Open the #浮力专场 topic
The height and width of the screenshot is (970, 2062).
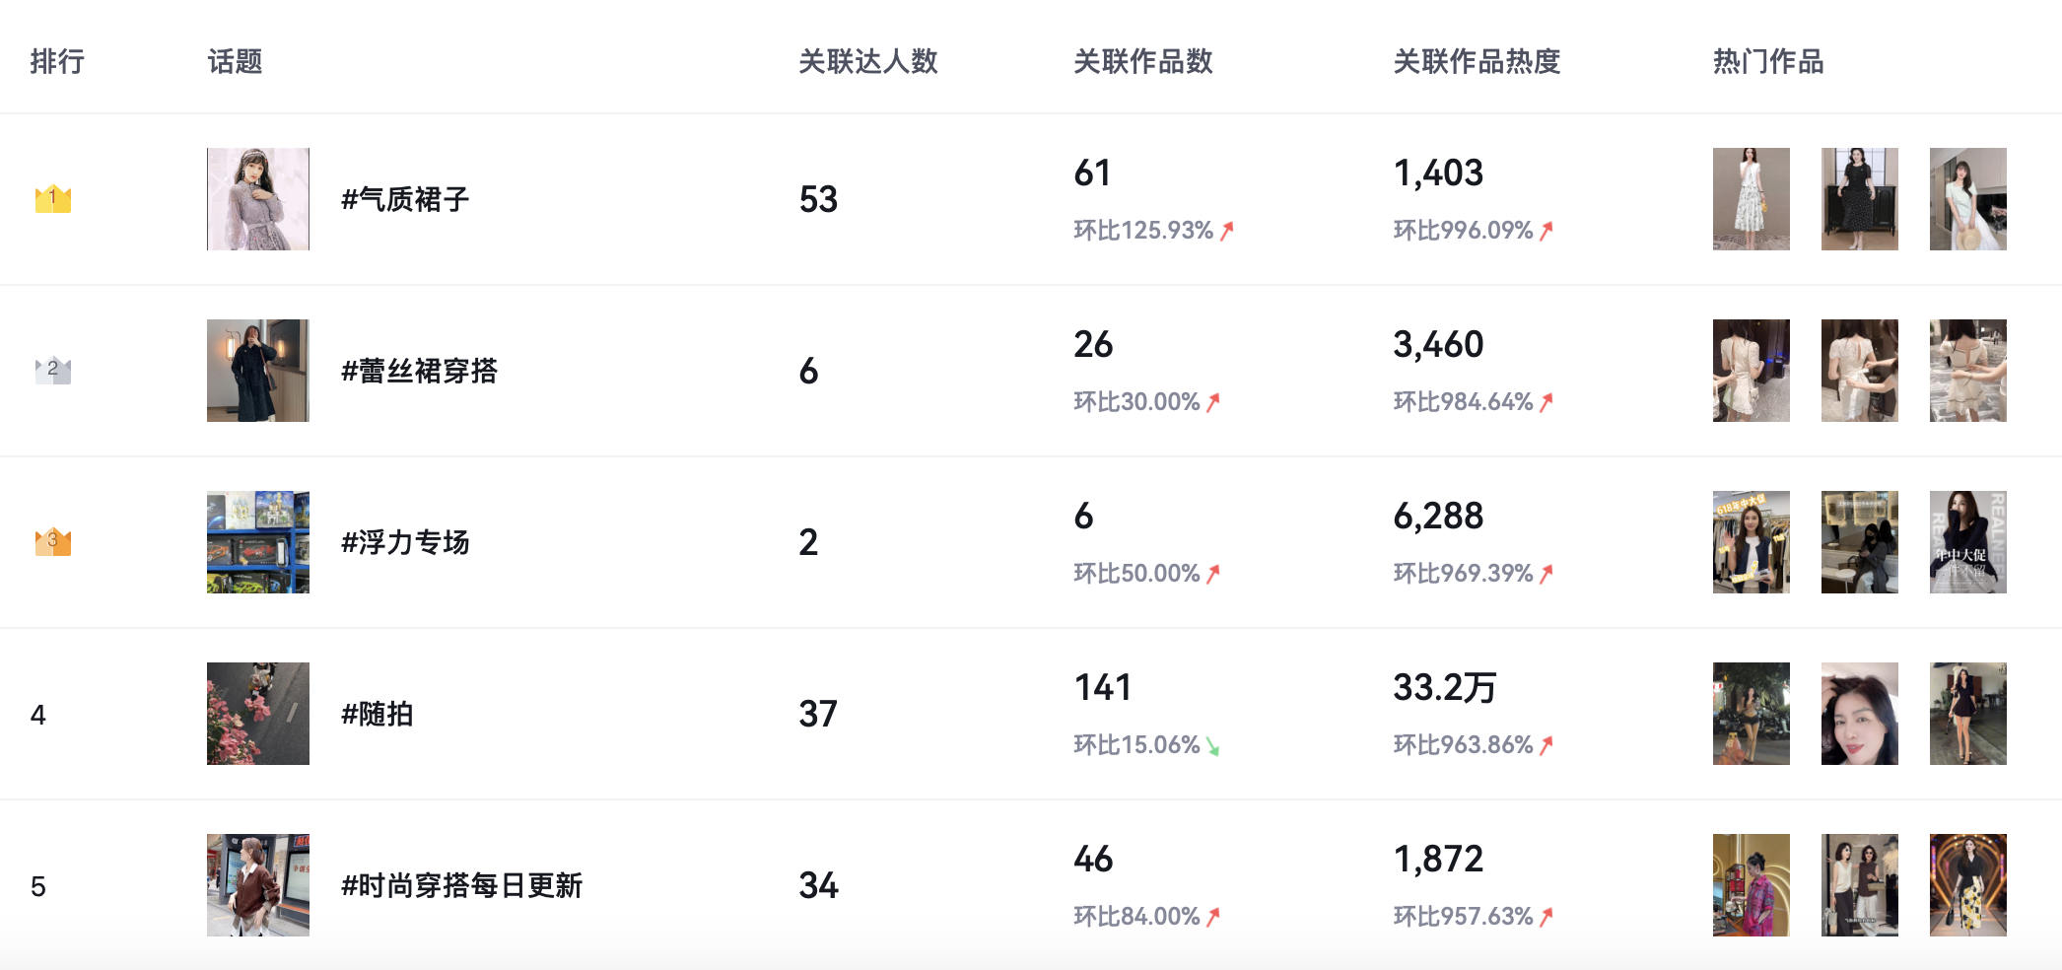click(x=404, y=543)
